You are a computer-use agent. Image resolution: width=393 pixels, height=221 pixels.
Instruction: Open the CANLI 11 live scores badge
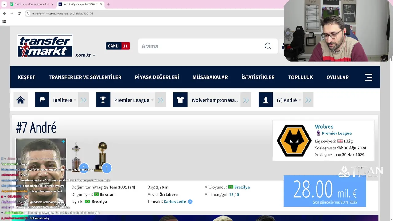[x=118, y=46]
